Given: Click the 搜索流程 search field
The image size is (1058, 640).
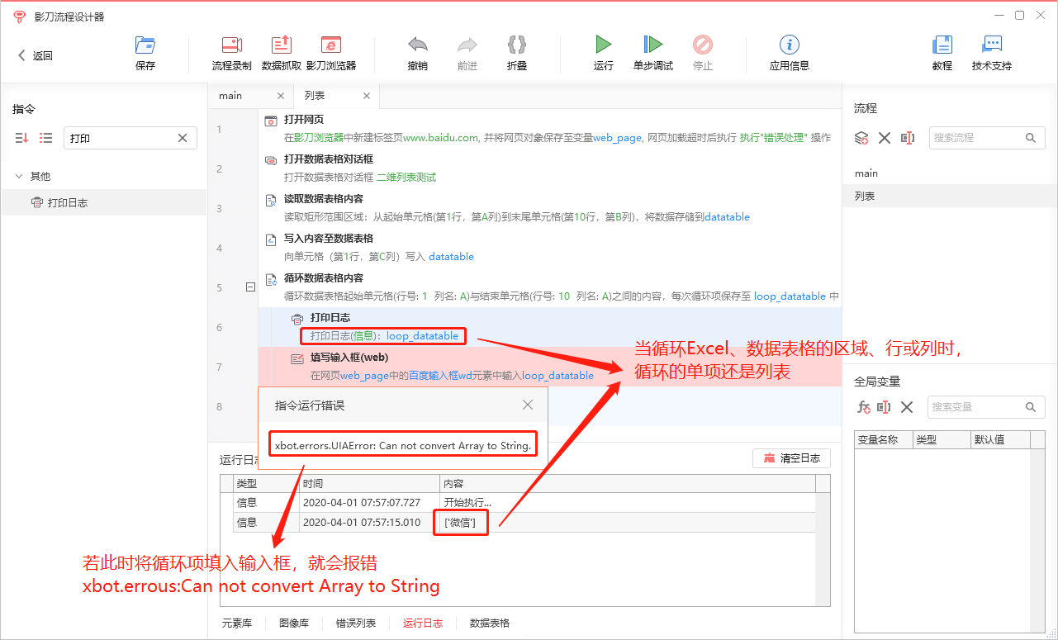Looking at the screenshot, I should [987, 138].
